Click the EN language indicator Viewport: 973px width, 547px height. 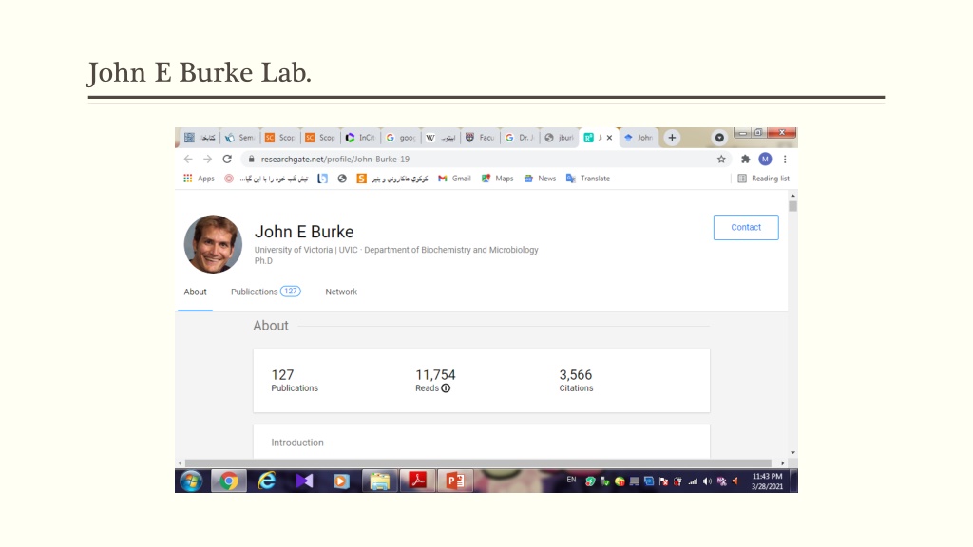(x=571, y=480)
